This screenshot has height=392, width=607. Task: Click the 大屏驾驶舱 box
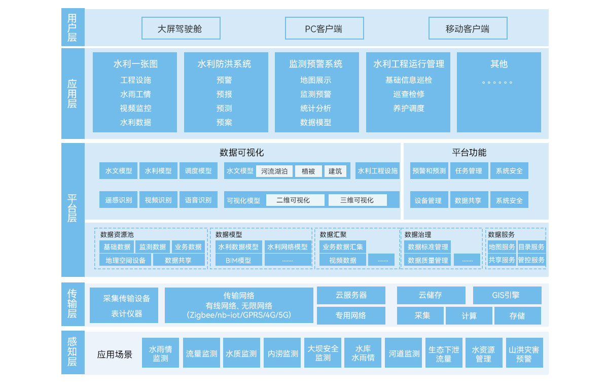181,28
